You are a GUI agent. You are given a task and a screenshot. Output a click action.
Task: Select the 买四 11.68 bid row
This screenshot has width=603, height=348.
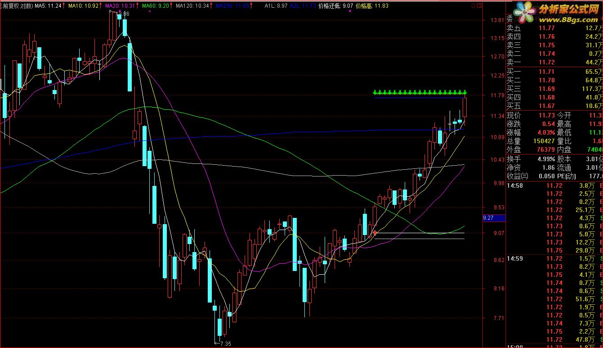[x=554, y=97]
